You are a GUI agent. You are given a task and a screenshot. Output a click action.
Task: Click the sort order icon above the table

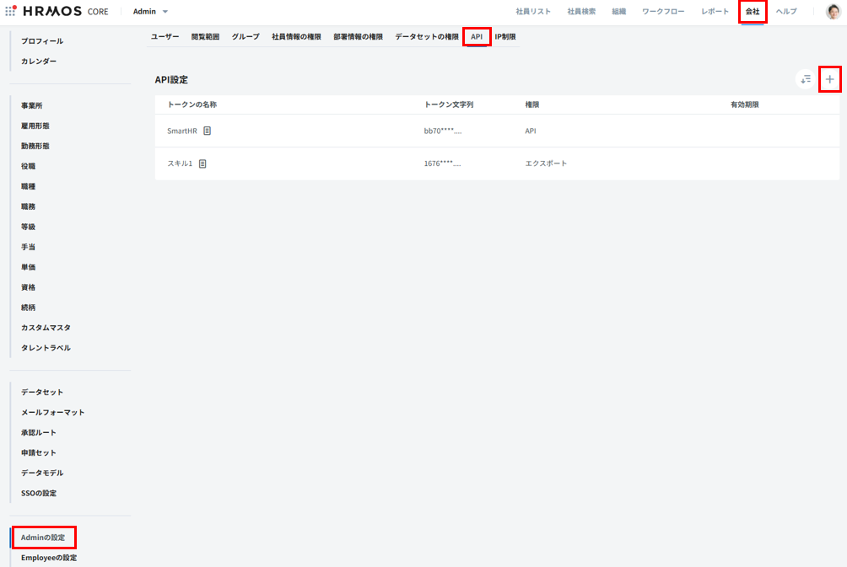[x=806, y=79]
